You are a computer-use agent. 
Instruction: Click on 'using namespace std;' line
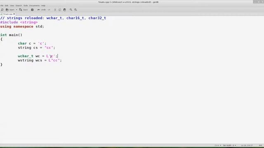(22, 26)
